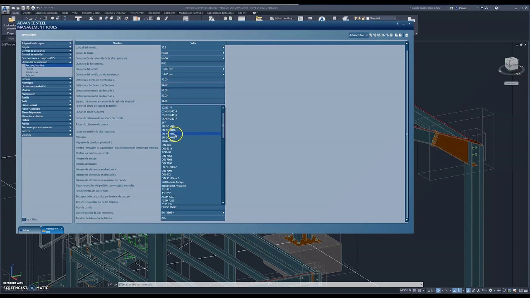Click the command line input field

tap(273, 285)
